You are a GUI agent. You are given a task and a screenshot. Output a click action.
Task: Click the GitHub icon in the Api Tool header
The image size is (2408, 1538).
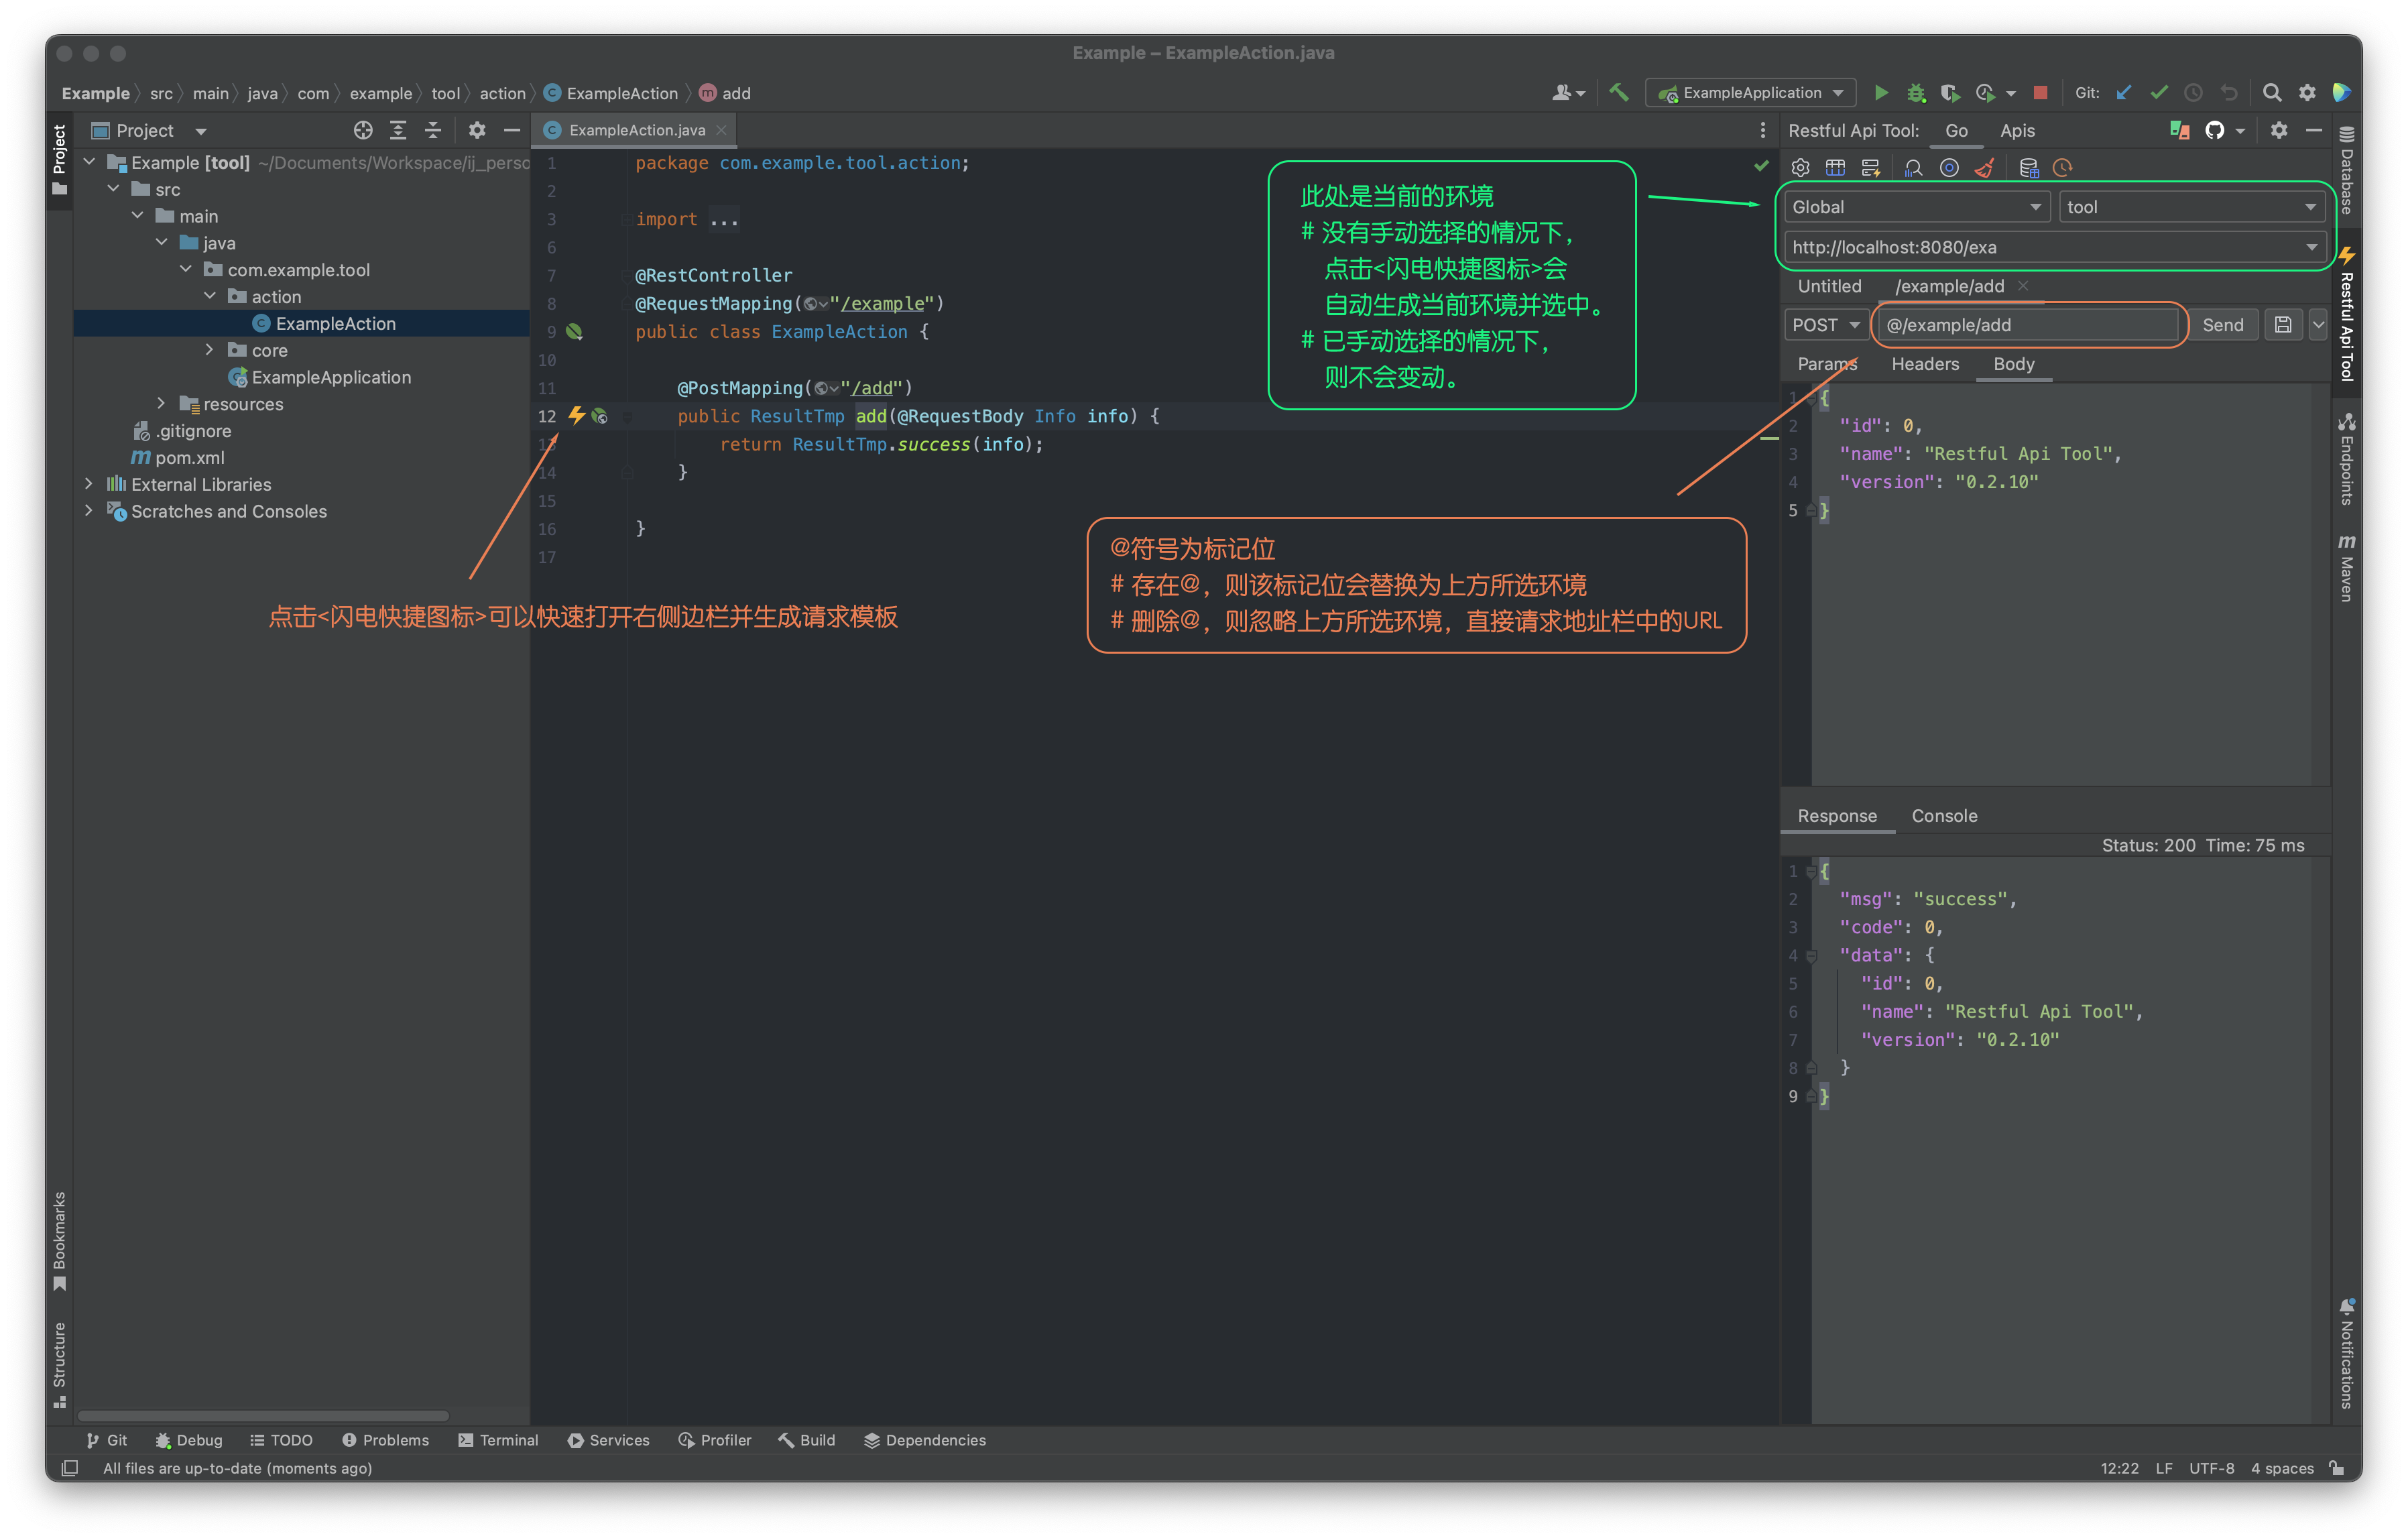pos(2216,131)
